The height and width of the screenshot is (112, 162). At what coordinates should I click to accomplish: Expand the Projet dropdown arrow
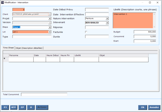[x=50, y=19]
